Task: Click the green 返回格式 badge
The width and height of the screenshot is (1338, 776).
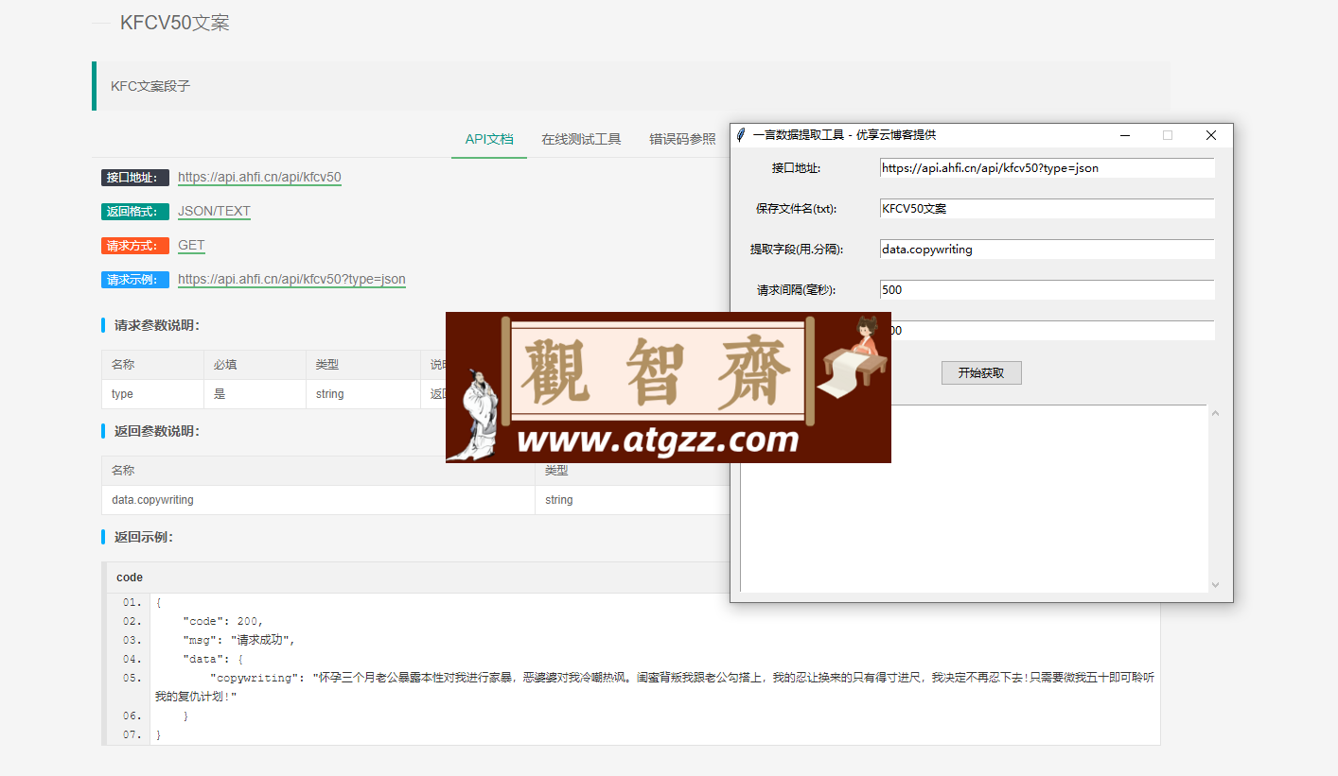Action: coord(135,212)
